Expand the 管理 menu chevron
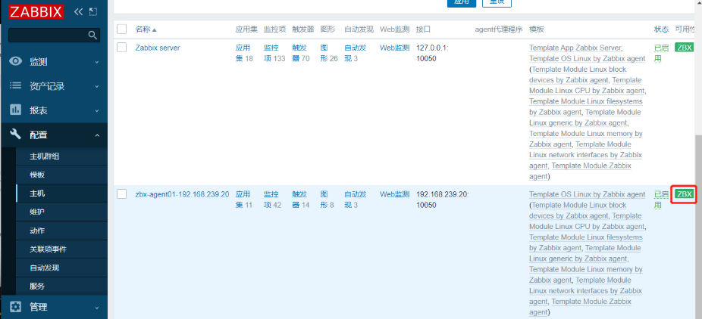This screenshot has height=319, width=702. click(97, 308)
